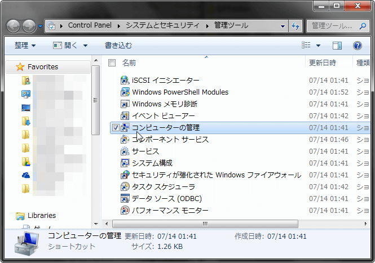
Task: Click the navigation pane scrollbar thumb
Action: coord(96,100)
